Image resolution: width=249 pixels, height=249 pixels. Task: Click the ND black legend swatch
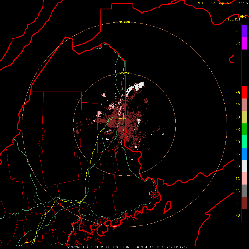[x=244, y=215]
